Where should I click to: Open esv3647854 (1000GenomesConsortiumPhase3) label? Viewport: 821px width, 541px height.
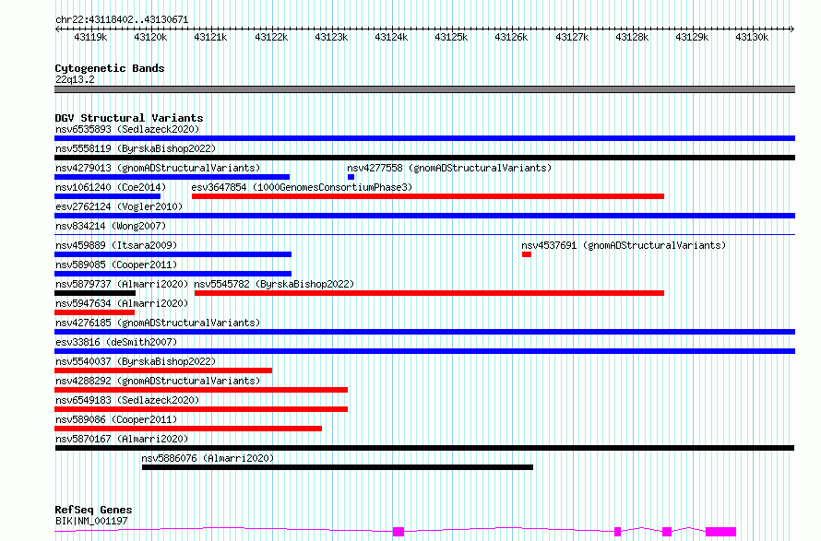(x=302, y=187)
